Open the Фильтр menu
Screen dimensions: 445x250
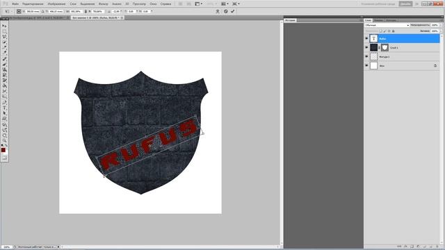pos(104,4)
